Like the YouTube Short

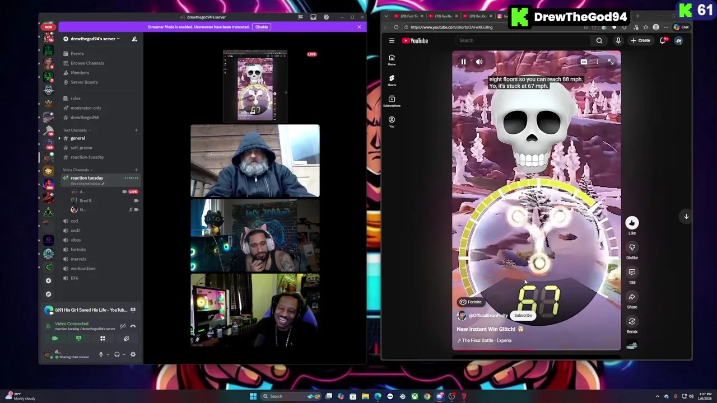tap(632, 223)
